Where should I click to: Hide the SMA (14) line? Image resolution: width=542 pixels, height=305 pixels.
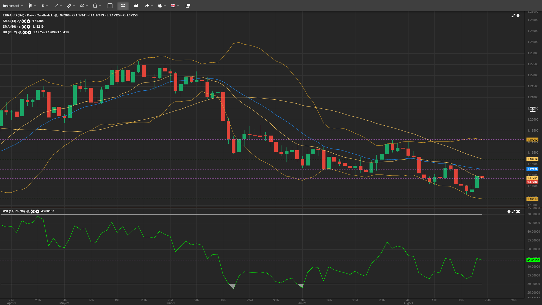(19, 21)
